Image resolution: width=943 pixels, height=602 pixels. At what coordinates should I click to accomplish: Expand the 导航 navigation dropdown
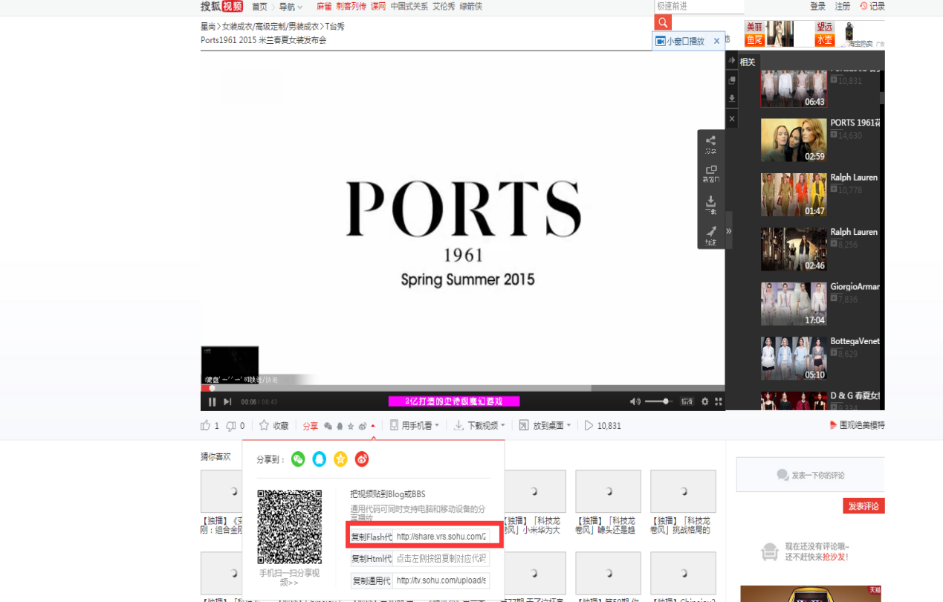pyautogui.click(x=291, y=7)
